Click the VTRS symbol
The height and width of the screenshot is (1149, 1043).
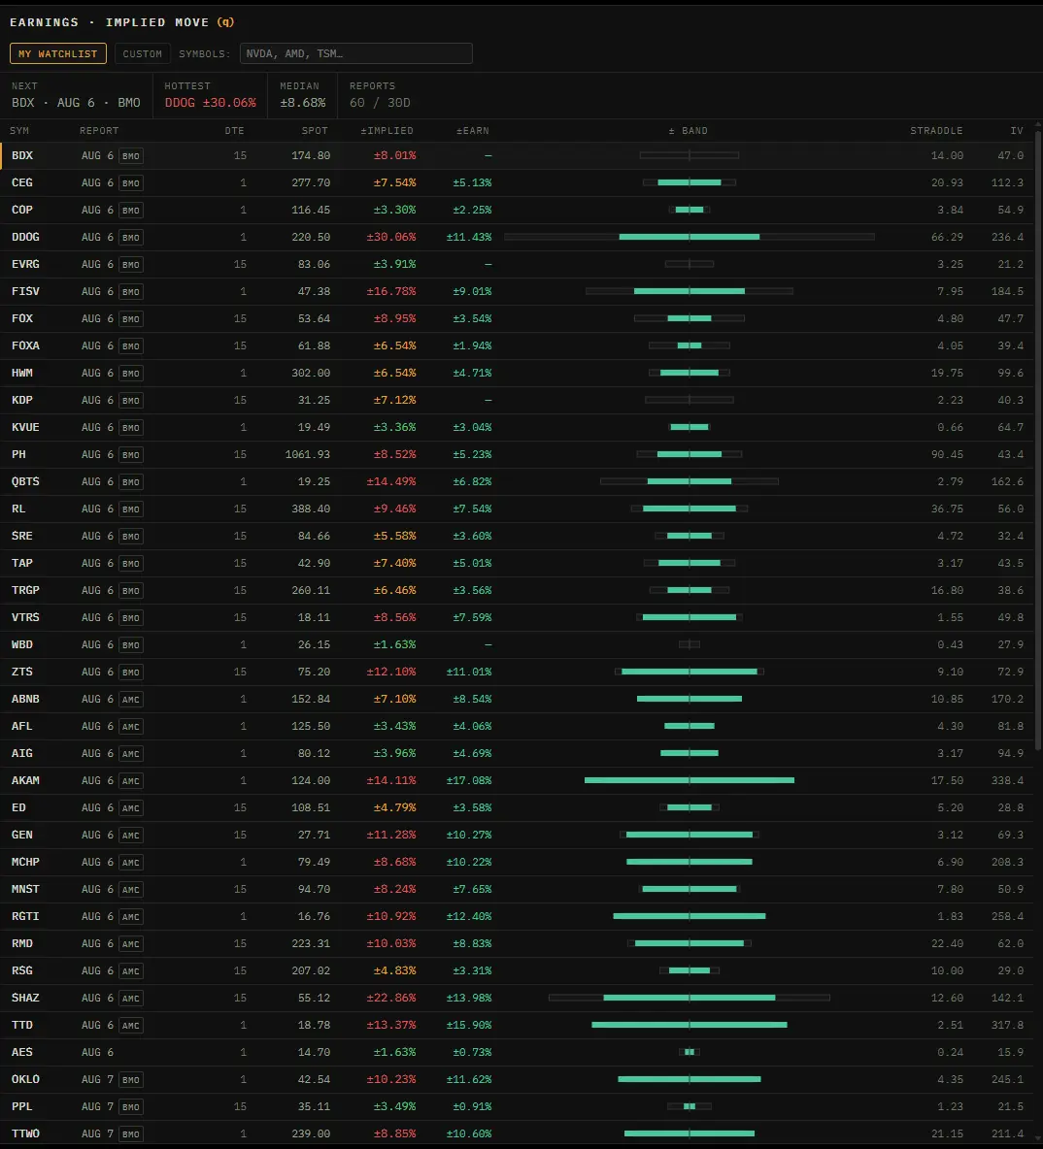tap(25, 617)
